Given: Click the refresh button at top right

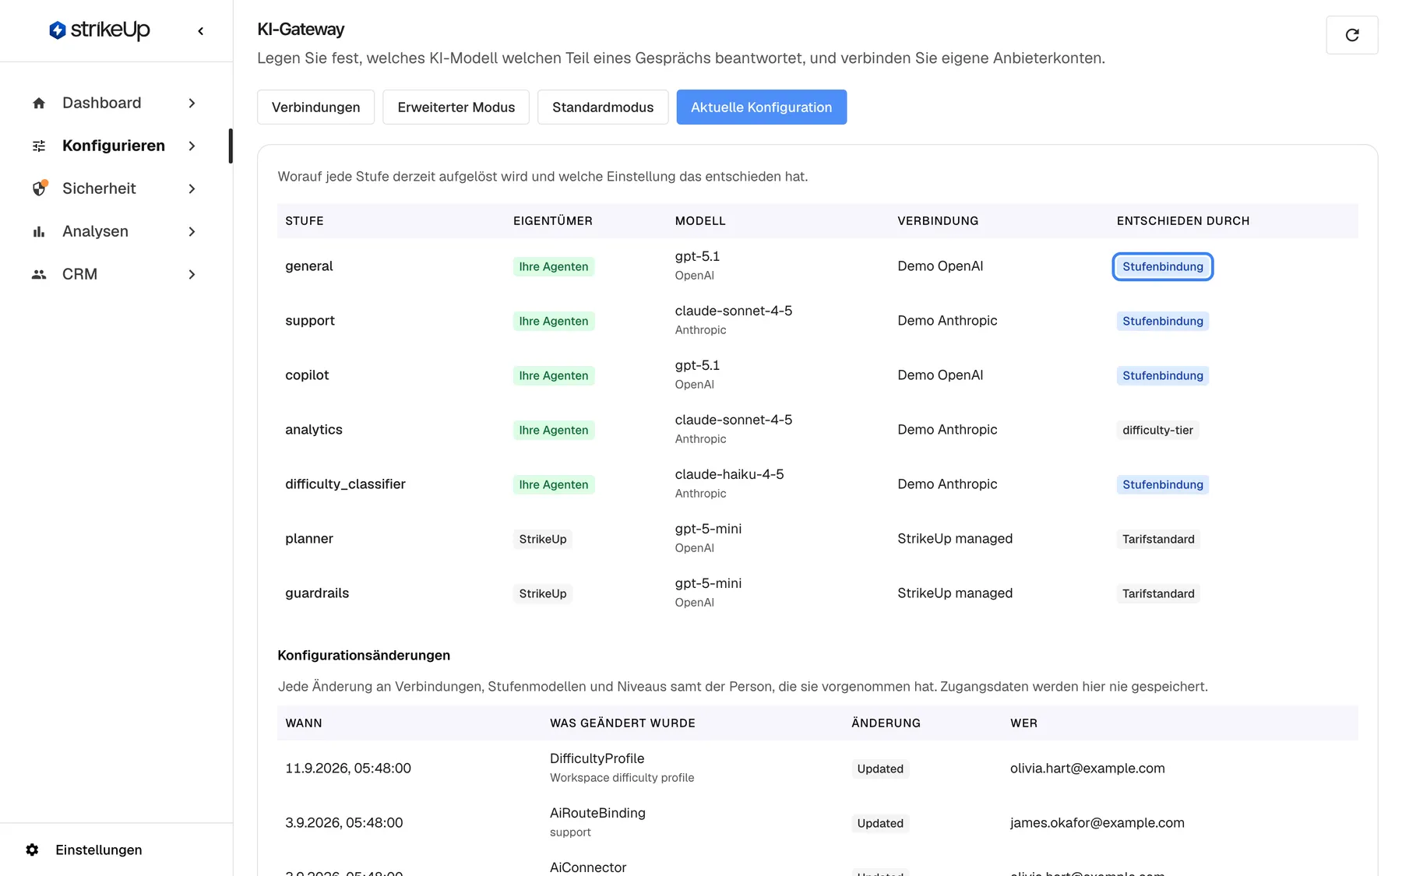Looking at the screenshot, I should (x=1351, y=35).
